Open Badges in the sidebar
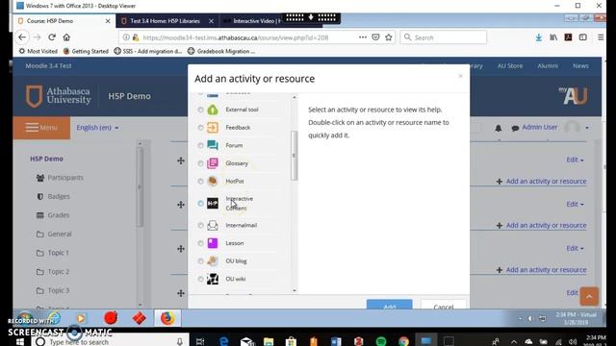Screen dimensions: 616x346 53,196
